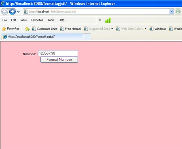This screenshot has height=149, width=182.
Task: Click the Number input field
Action: (58, 53)
